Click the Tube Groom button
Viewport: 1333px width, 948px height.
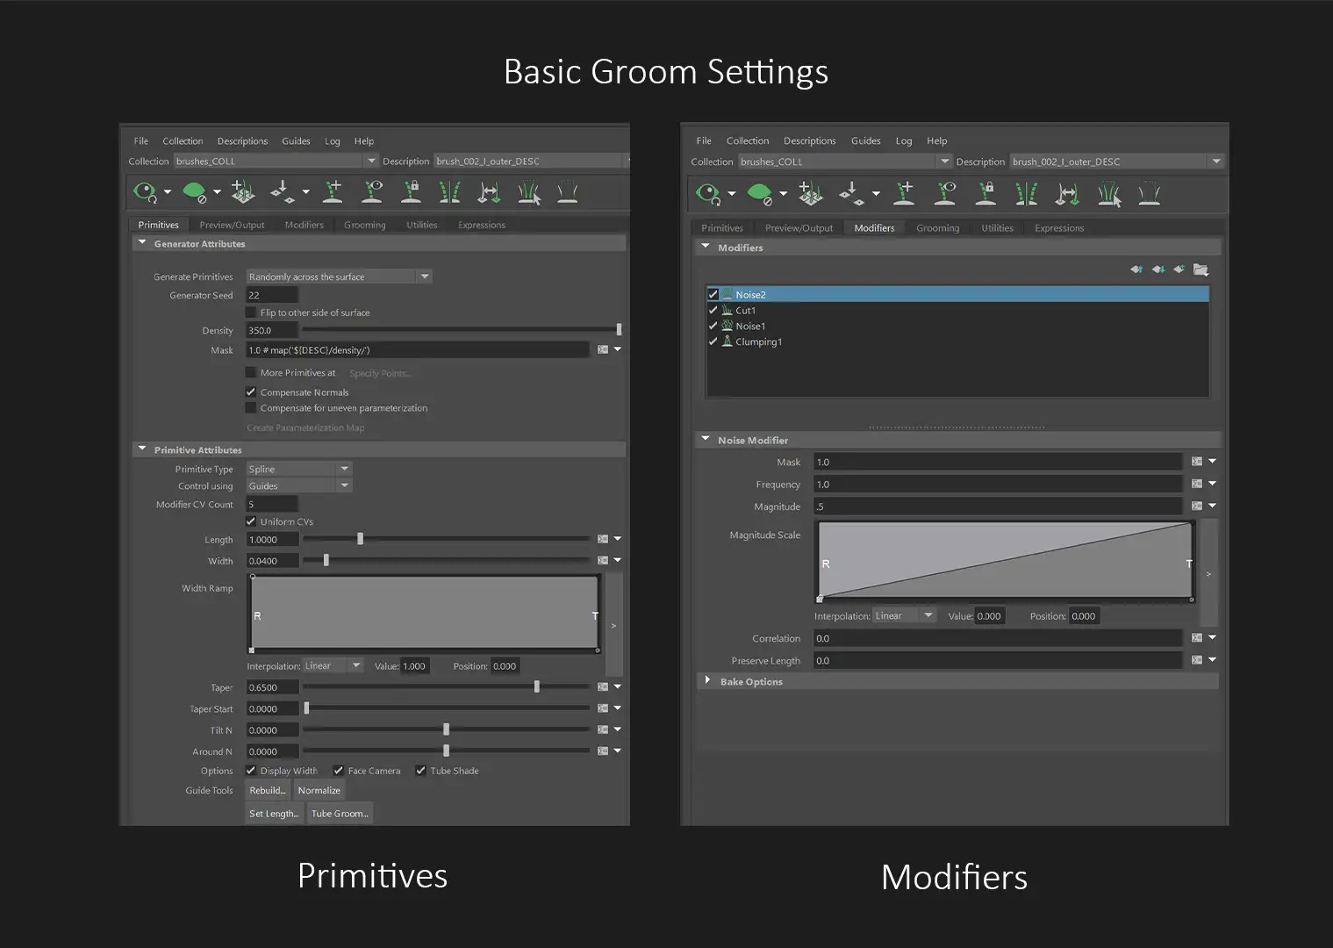(x=340, y=814)
